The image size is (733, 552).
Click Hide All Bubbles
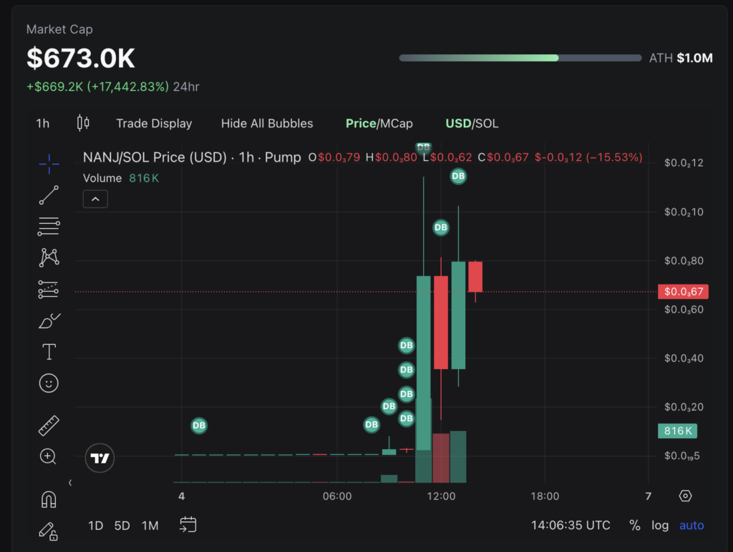click(x=267, y=123)
